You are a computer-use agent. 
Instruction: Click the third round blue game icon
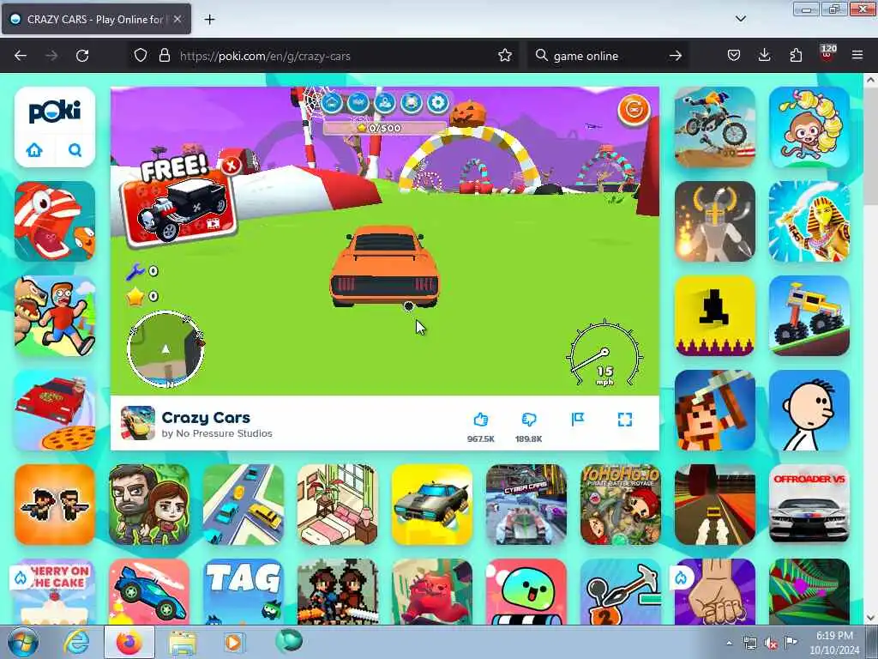385,103
